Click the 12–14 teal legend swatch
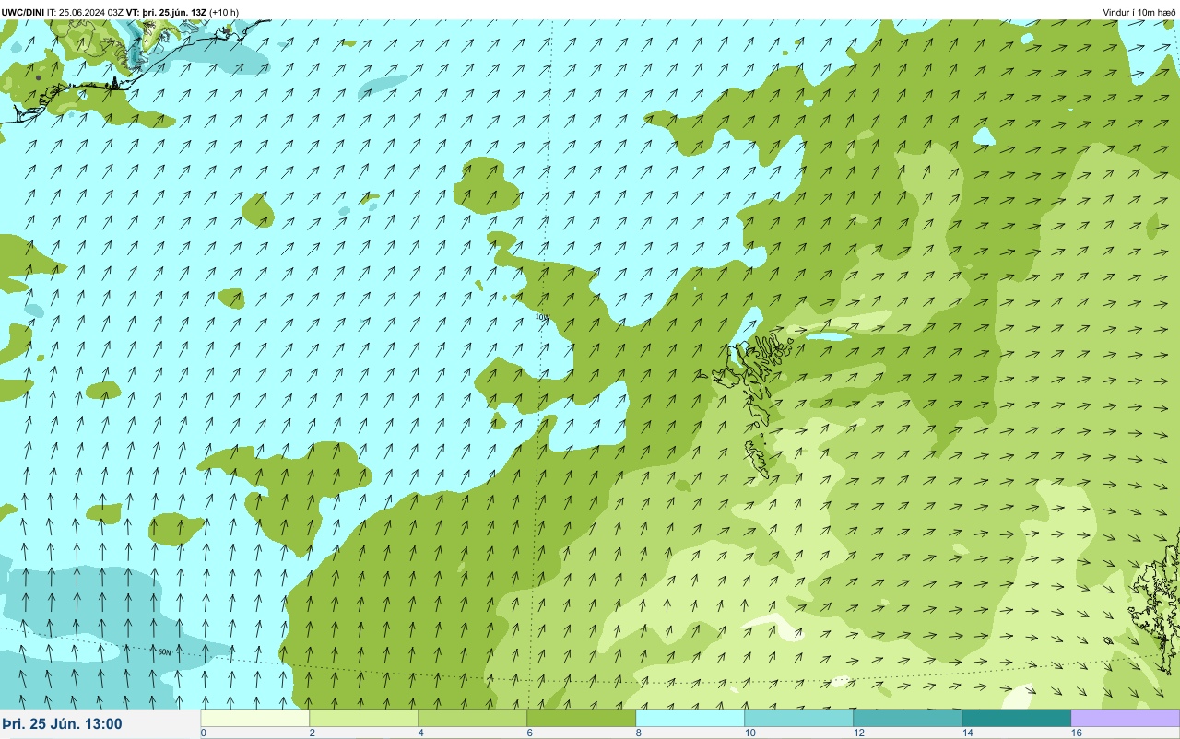 [x=908, y=718]
